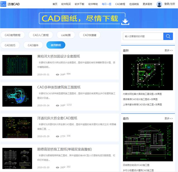Select the cad制图 category pill
Viewport: 178px width, 172px height.
coord(66,35)
